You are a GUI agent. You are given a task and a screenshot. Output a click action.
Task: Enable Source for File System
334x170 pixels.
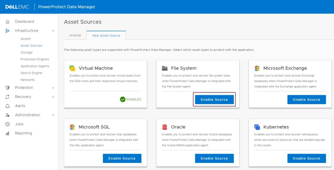coord(214,100)
